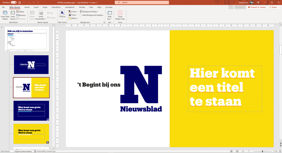Click English (United States) language
Screen dimensions: 282x153
tap(23, 151)
